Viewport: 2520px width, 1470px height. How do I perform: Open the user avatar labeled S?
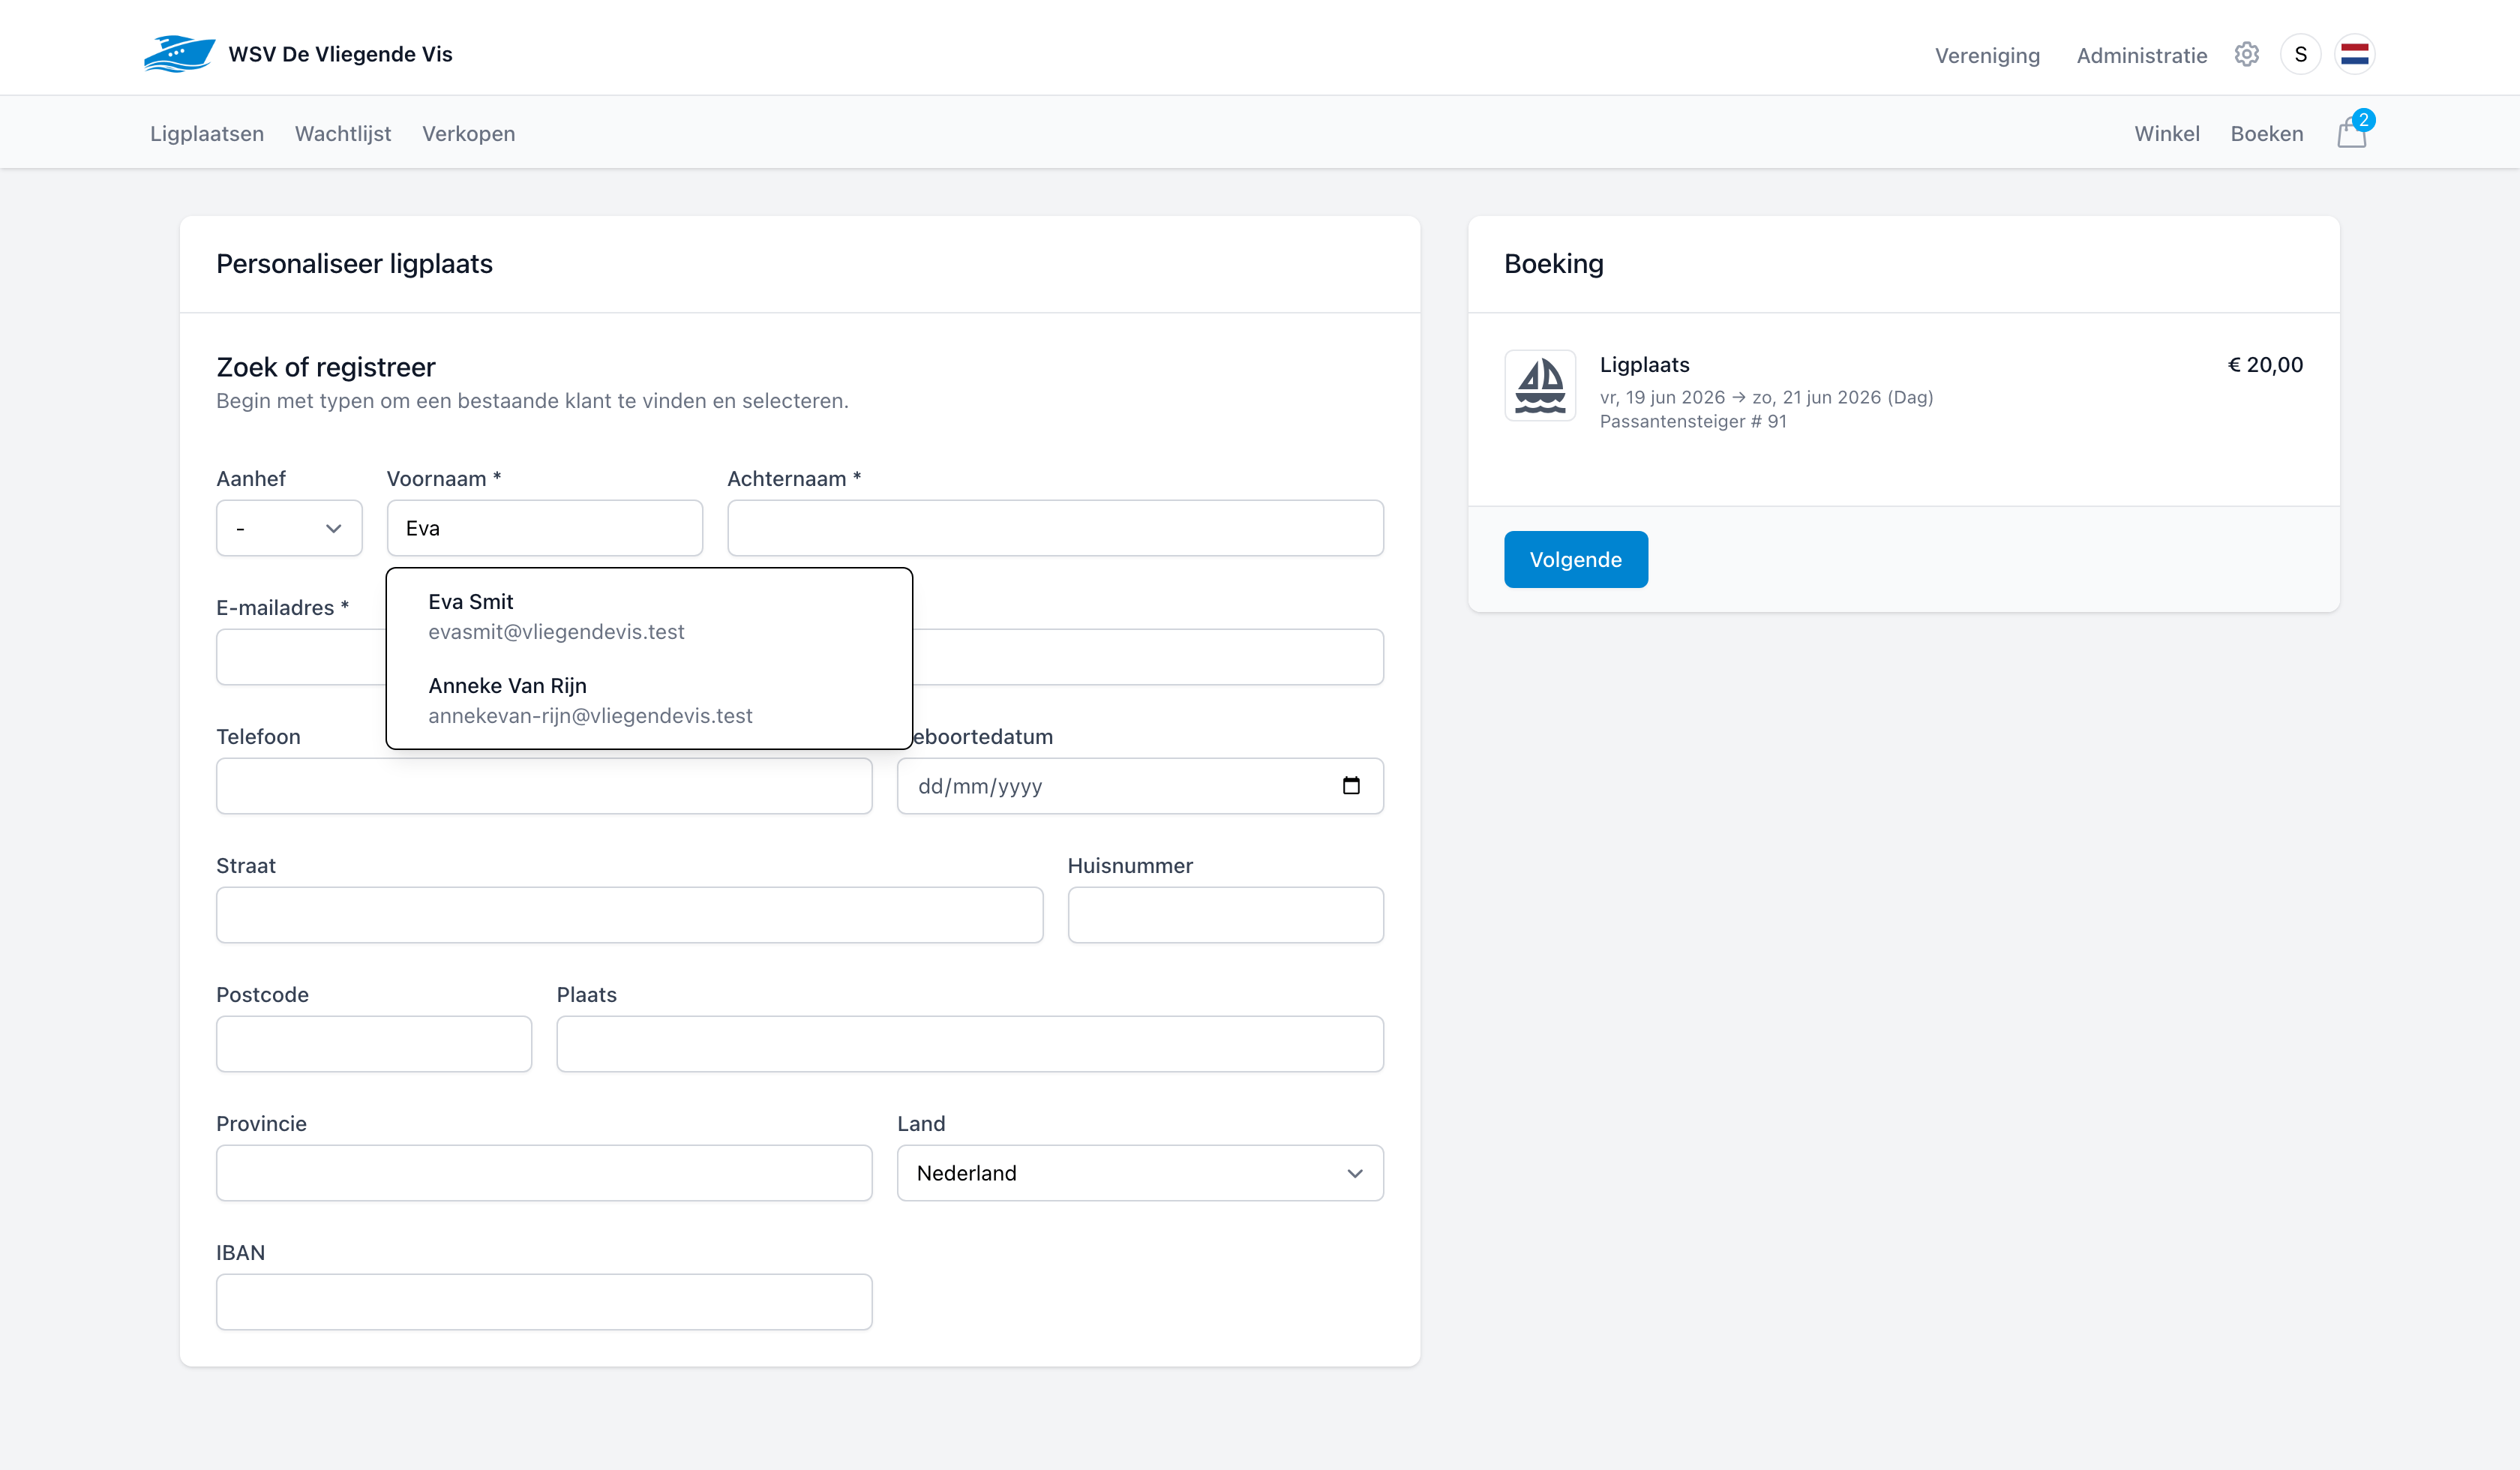2300,54
